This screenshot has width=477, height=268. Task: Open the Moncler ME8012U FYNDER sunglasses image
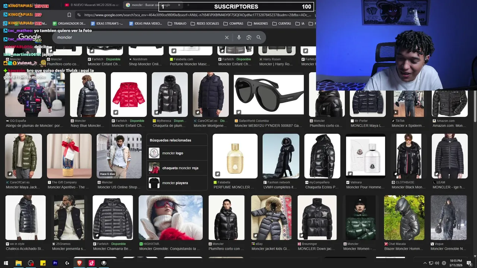point(269,95)
